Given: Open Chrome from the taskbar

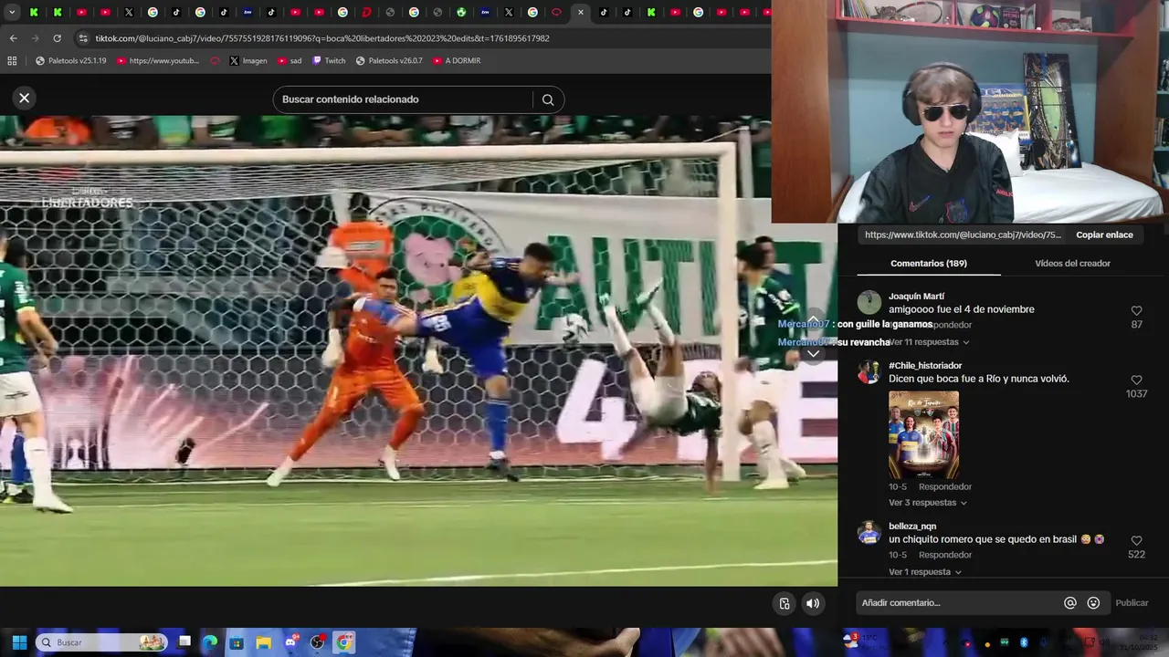Looking at the screenshot, I should point(344,642).
